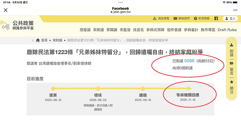Click proposer 台灣遺囑協會理事長/劉韋德律師
The image size is (241, 120).
click(x=65, y=63)
